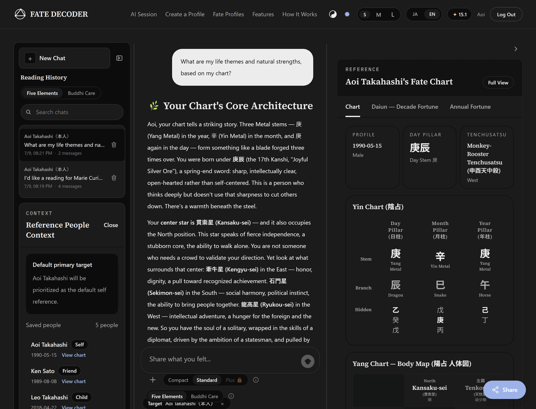Switch language to EN

coord(432,14)
